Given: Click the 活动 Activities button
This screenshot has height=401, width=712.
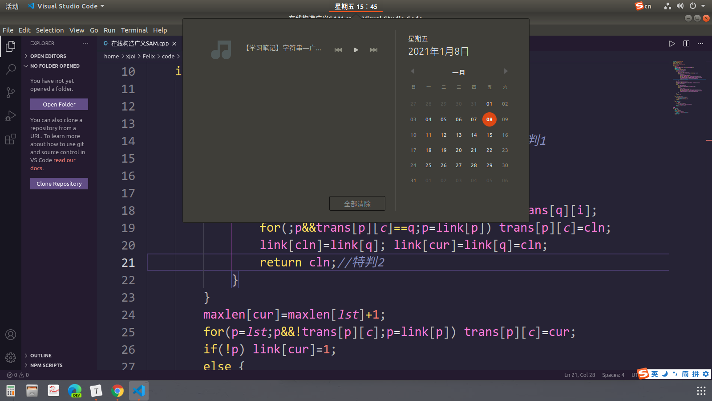Looking at the screenshot, I should click(12, 6).
